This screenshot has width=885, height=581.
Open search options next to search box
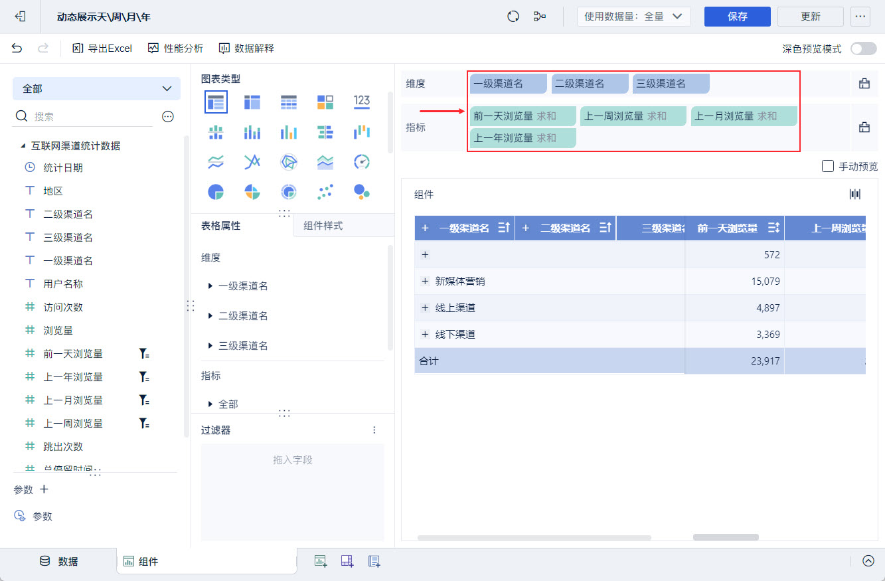pyautogui.click(x=168, y=116)
